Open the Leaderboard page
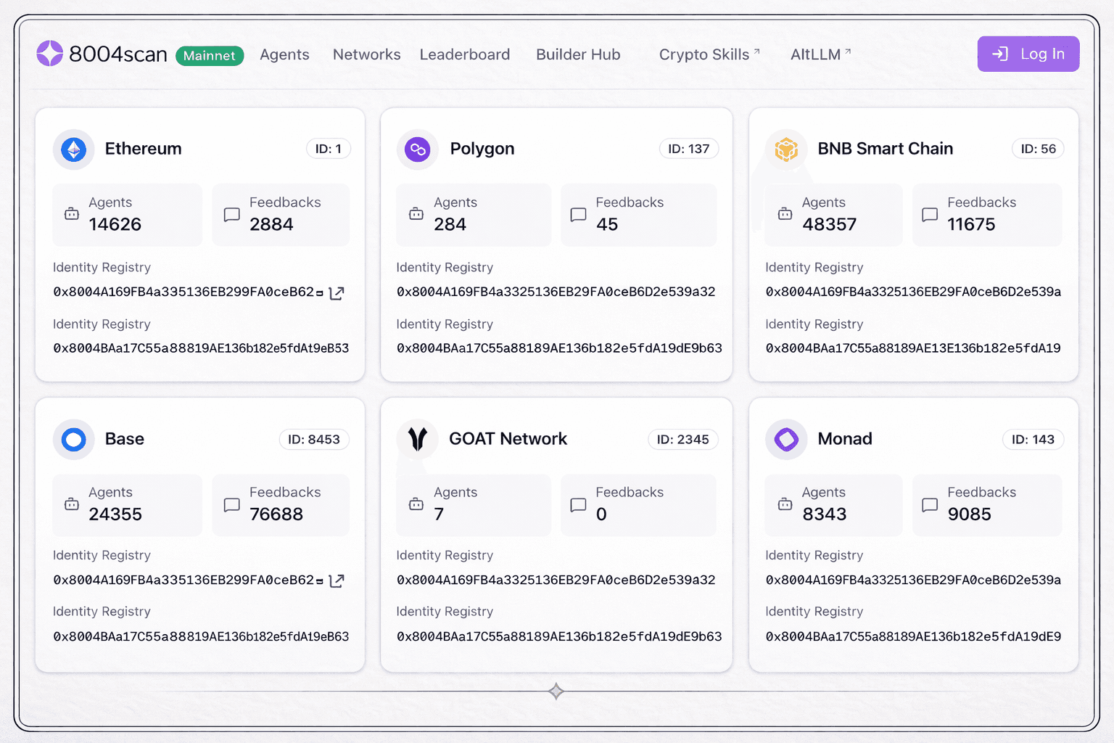Screen dimensions: 1114x743 coord(465,54)
